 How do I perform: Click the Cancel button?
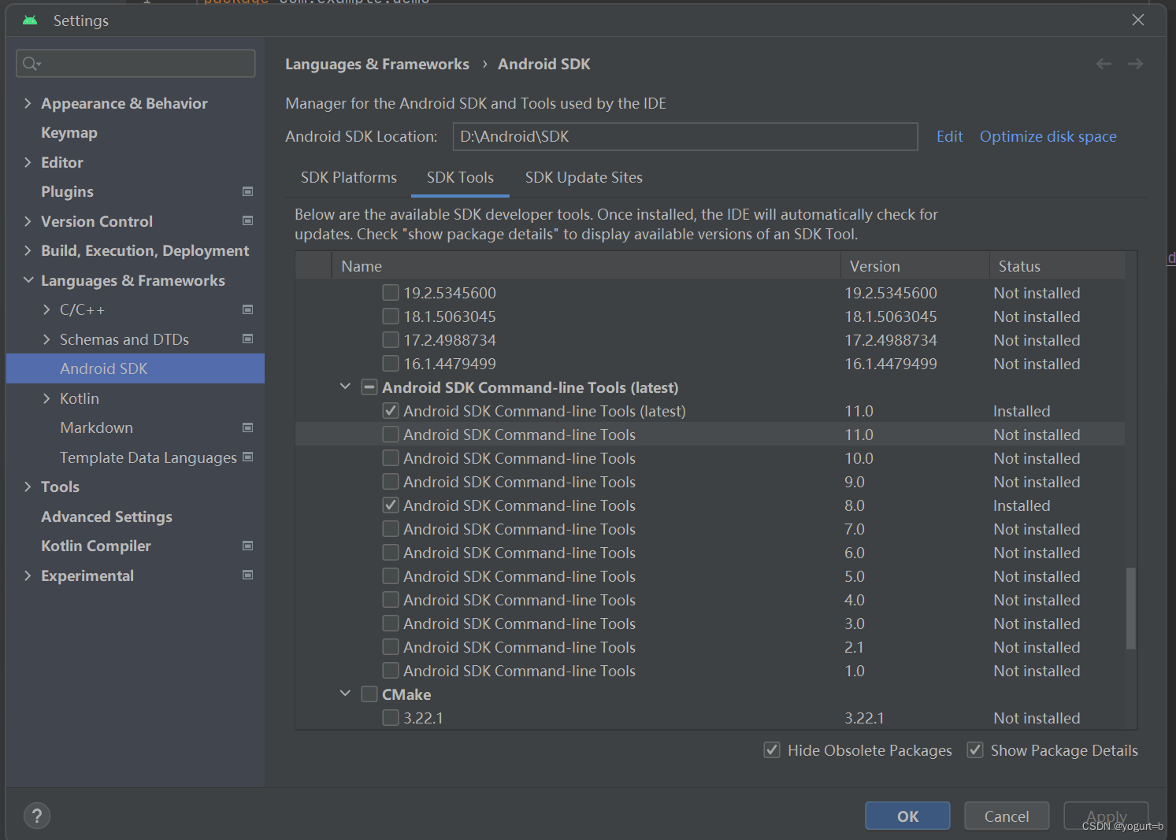[1007, 816]
